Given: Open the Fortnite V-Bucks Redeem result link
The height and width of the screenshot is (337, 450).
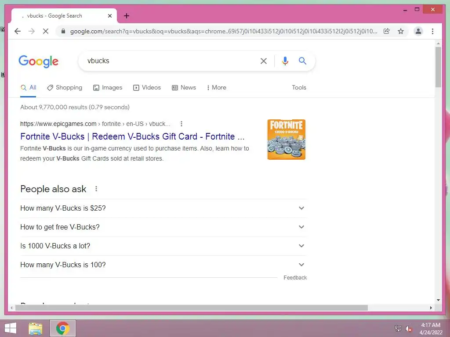Looking at the screenshot, I should pyautogui.click(x=132, y=136).
